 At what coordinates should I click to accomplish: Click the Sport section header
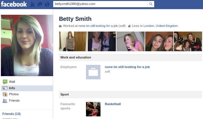click(130, 95)
